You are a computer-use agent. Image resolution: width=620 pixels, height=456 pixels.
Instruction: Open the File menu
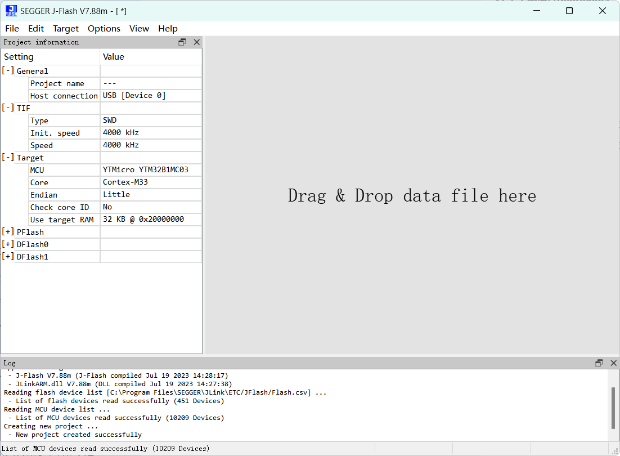click(12, 29)
